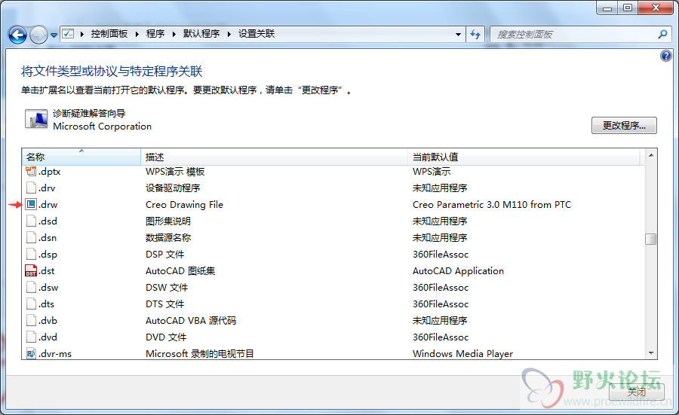Image resolution: width=679 pixels, height=415 pixels.
Task: Open the 默认程序 breadcrumb
Action: [x=201, y=34]
